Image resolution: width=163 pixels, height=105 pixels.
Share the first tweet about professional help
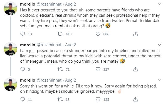click(x=135, y=34)
